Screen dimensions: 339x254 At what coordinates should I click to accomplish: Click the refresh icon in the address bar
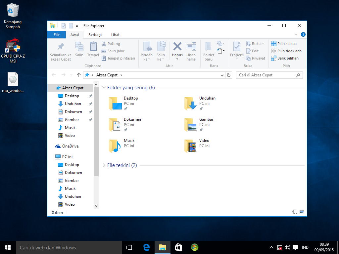(x=229, y=75)
